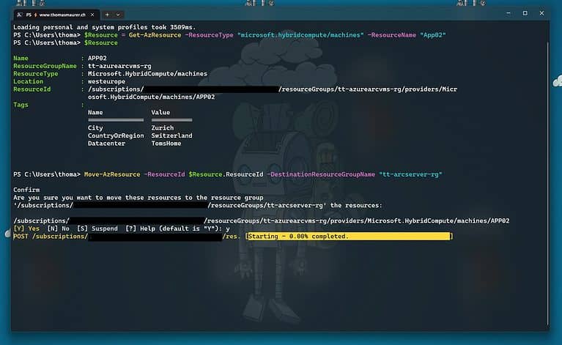Image resolution: width=562 pixels, height=345 pixels.
Task: Click the 'CountryOrRegion' tag name
Action: pos(116,136)
